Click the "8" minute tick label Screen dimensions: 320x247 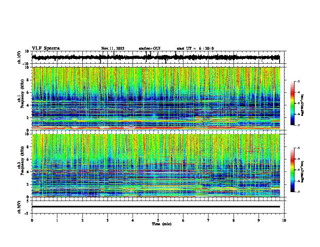(x=234, y=220)
